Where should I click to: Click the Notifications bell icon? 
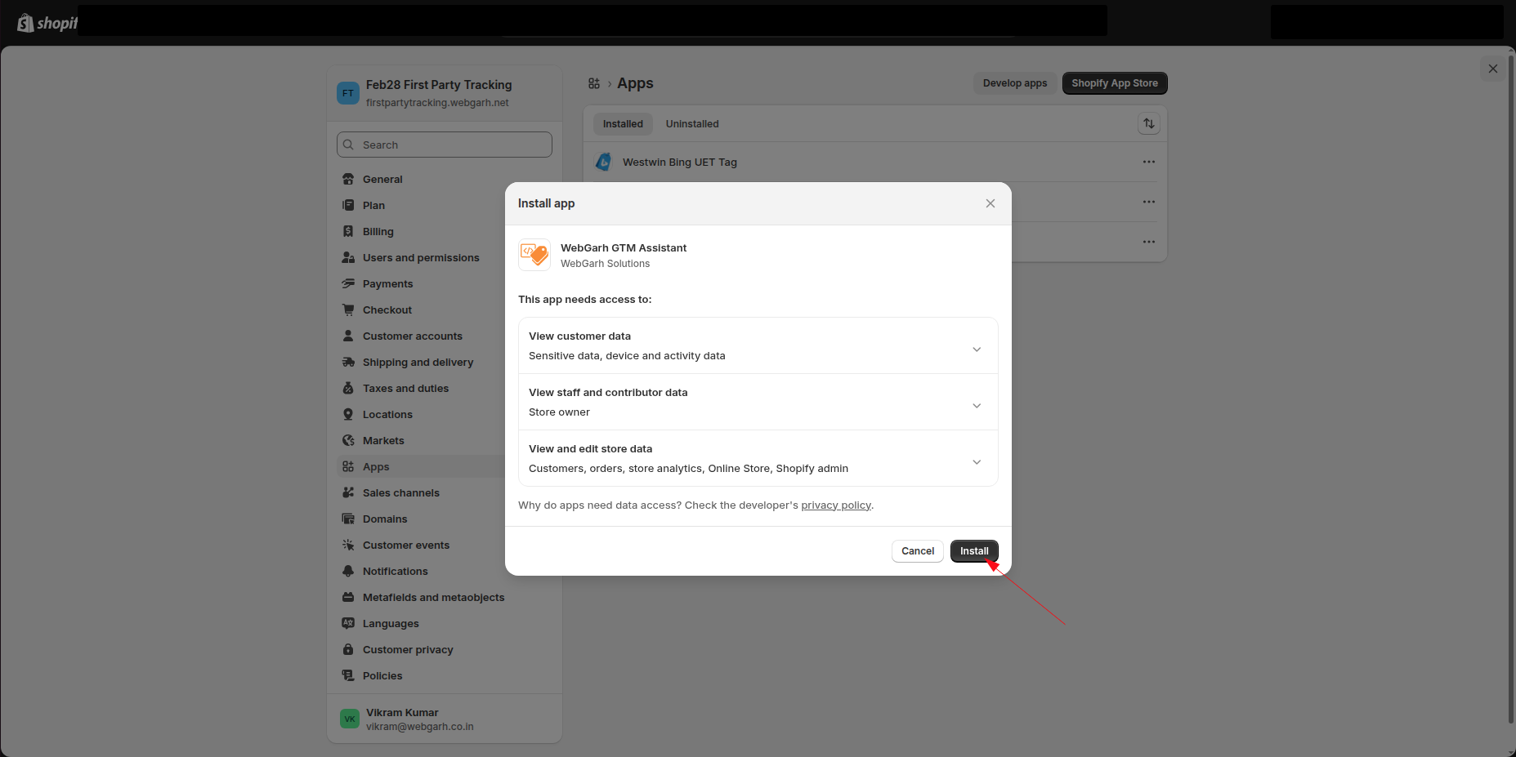point(348,571)
